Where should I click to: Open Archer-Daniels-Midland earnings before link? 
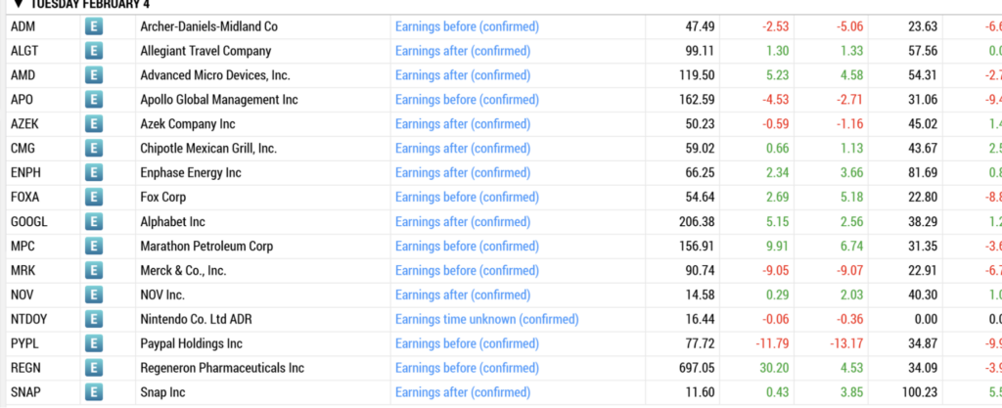(x=467, y=26)
